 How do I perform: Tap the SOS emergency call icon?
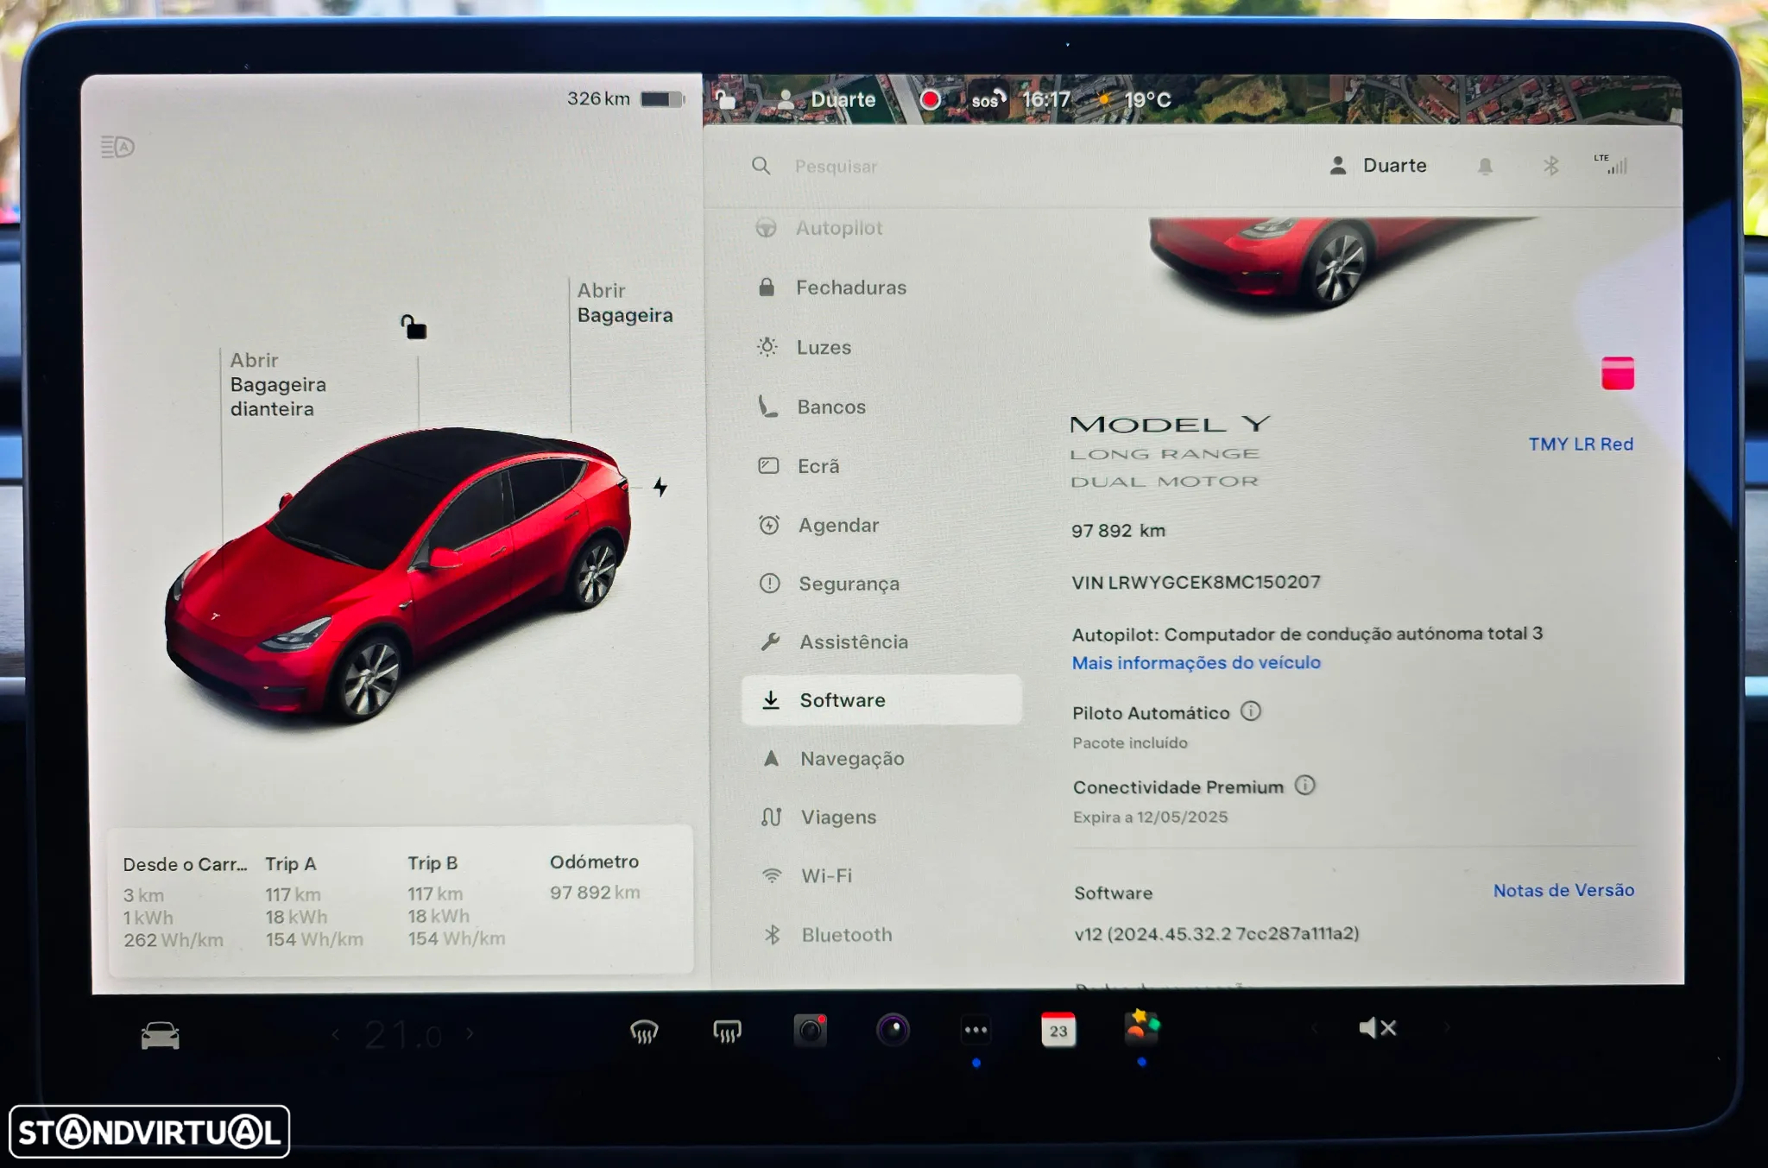pos(988,99)
